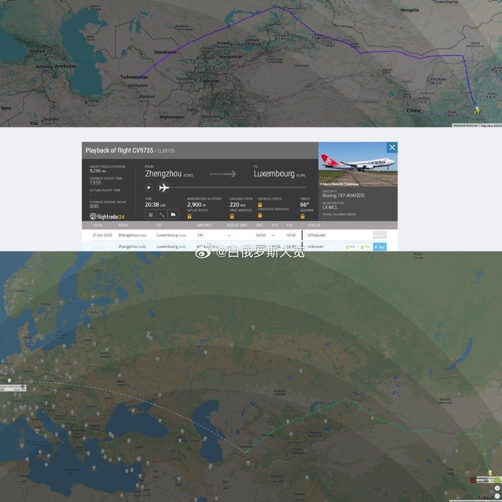
Task: Click the Squawk lock icon
Action: [303, 216]
